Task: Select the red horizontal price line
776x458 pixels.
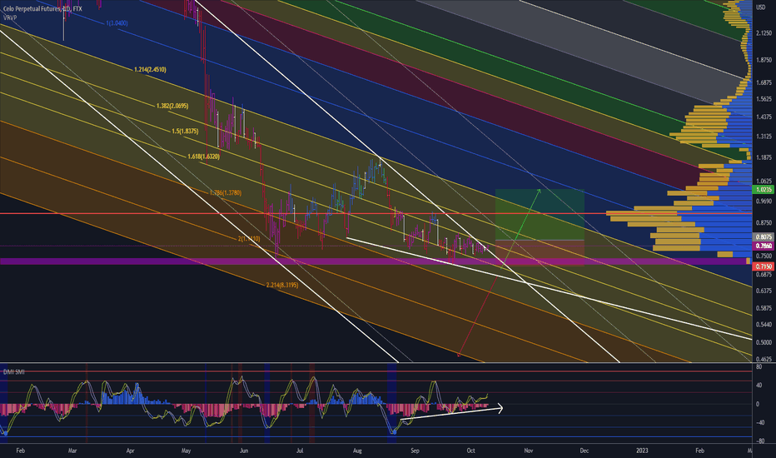Action: point(376,213)
